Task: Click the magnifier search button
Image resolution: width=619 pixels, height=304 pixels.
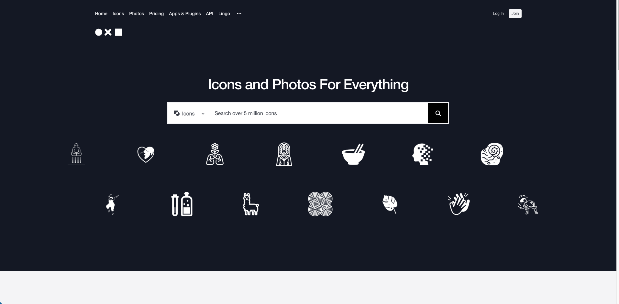Action: click(438, 113)
